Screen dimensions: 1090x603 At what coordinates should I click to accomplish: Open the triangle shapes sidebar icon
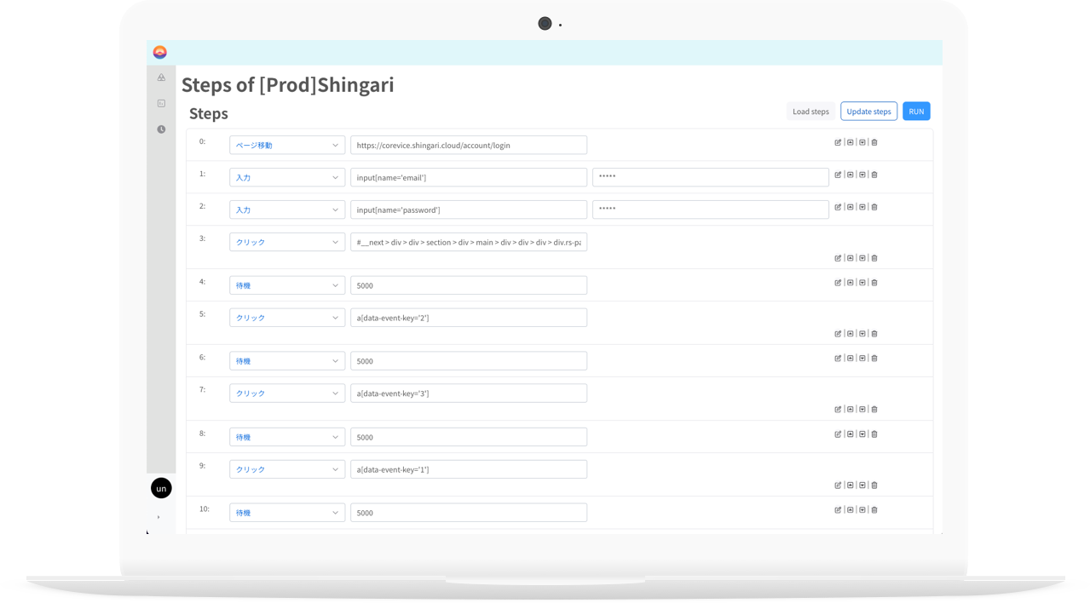point(161,78)
